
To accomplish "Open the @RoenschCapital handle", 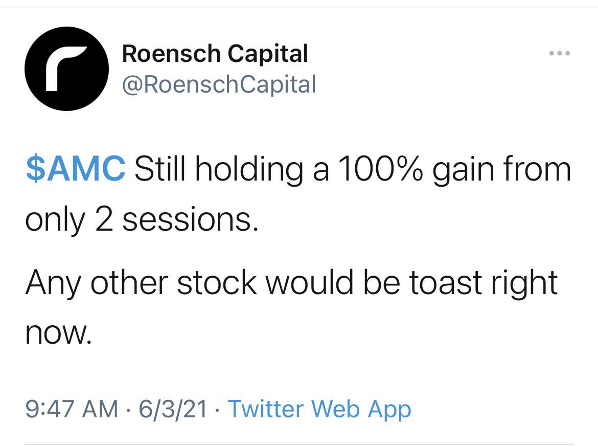I will 219,84.
